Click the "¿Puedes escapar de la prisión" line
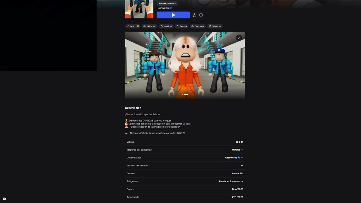The height and width of the screenshot is (203, 361). 152,127
